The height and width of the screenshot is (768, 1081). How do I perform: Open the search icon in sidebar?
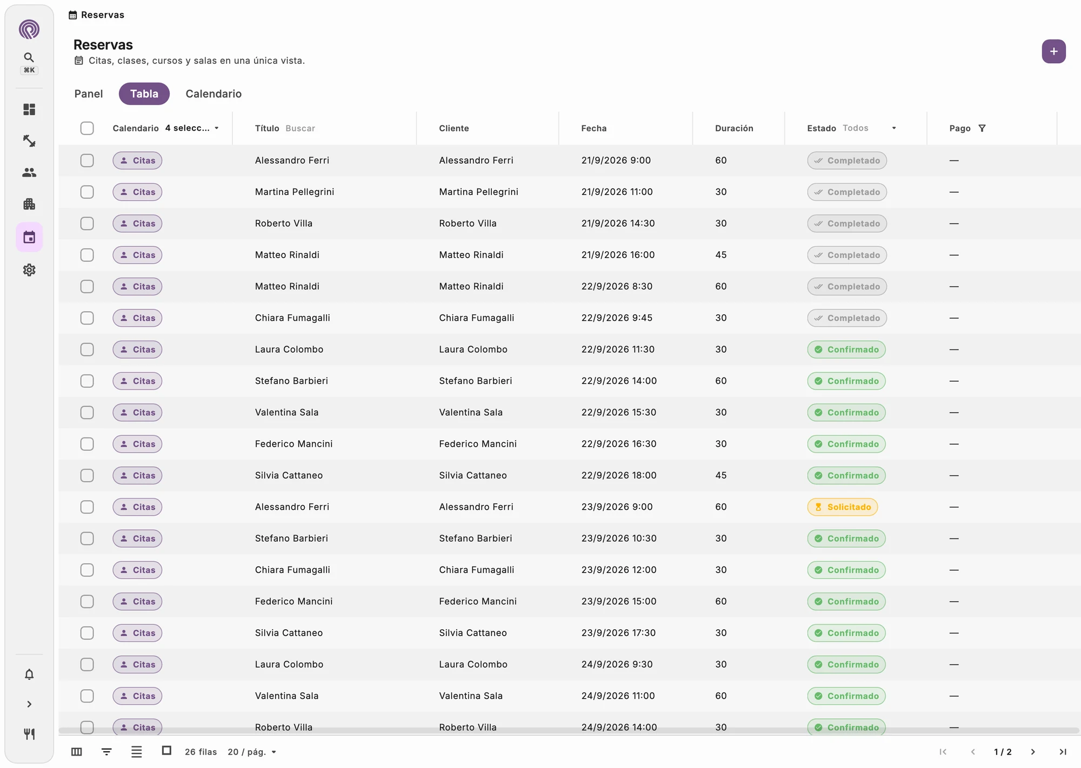tap(29, 57)
